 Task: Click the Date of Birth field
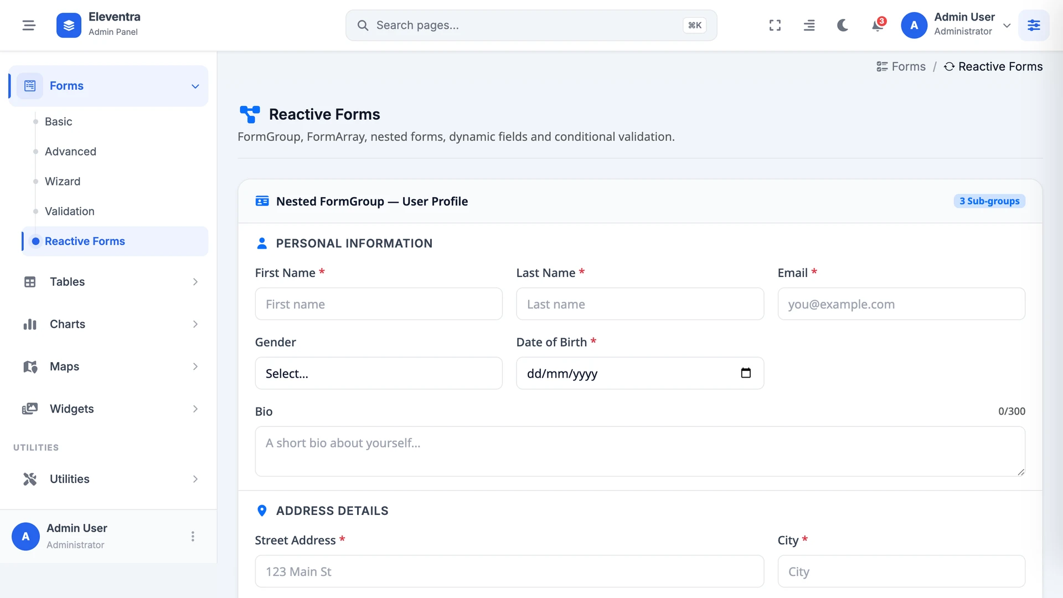tap(640, 373)
